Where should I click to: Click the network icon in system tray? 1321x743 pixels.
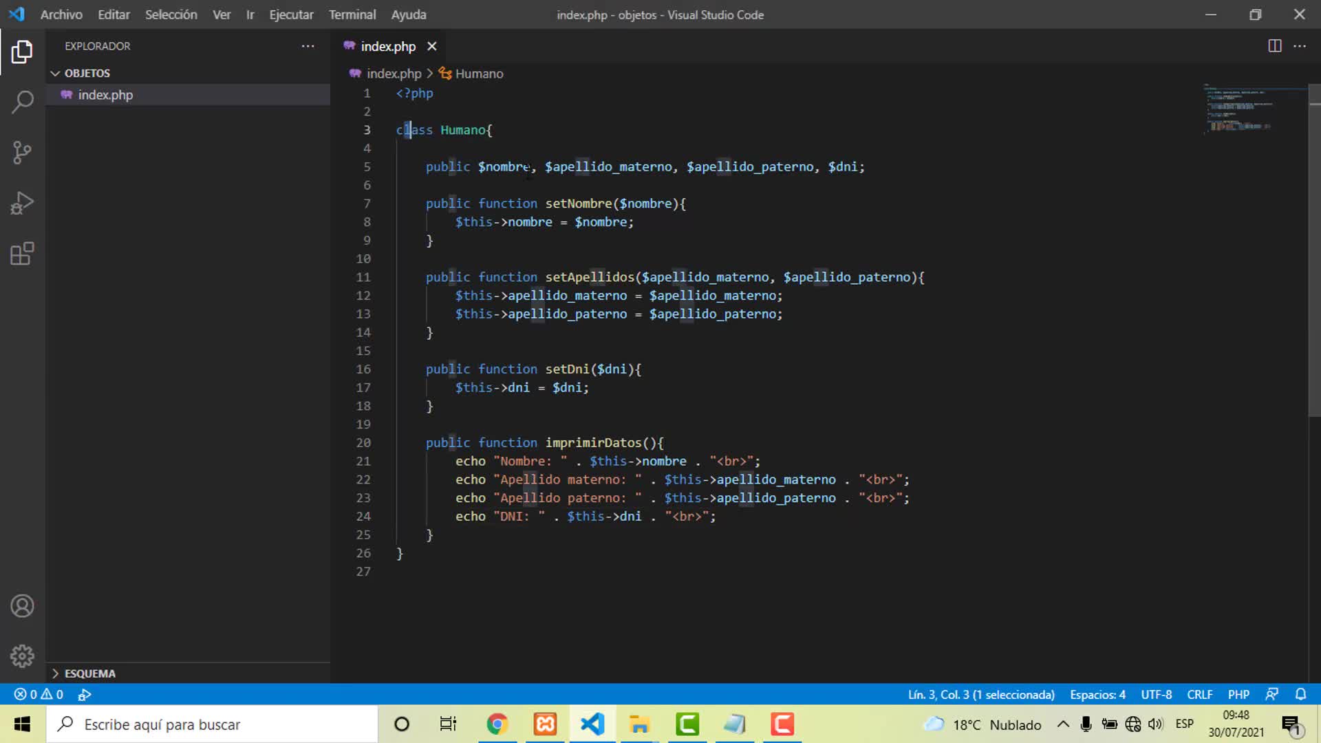pos(1132,724)
